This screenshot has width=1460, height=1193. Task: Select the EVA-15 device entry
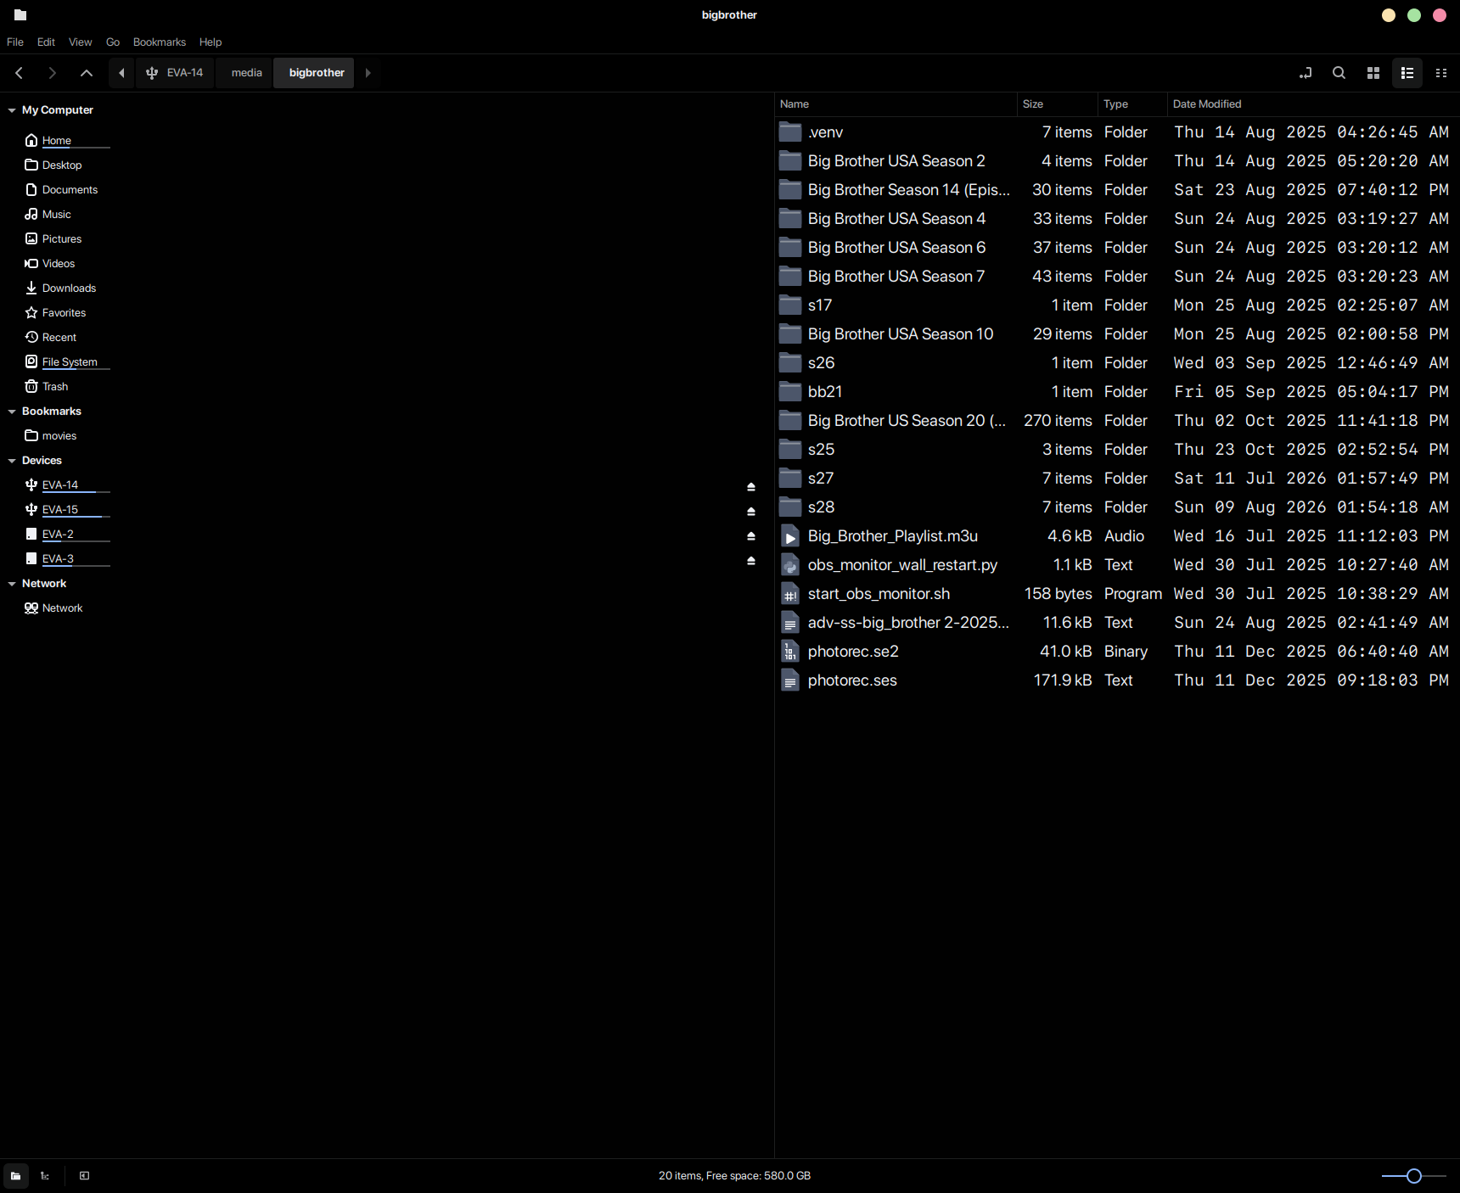(x=60, y=510)
